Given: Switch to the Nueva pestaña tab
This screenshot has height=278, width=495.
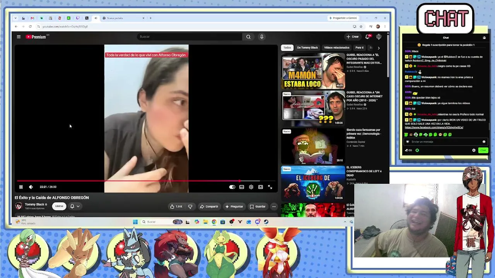Looking at the screenshot, I should click(123, 18).
